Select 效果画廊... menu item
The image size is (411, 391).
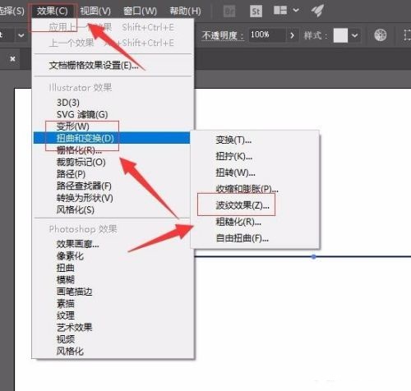(113, 244)
